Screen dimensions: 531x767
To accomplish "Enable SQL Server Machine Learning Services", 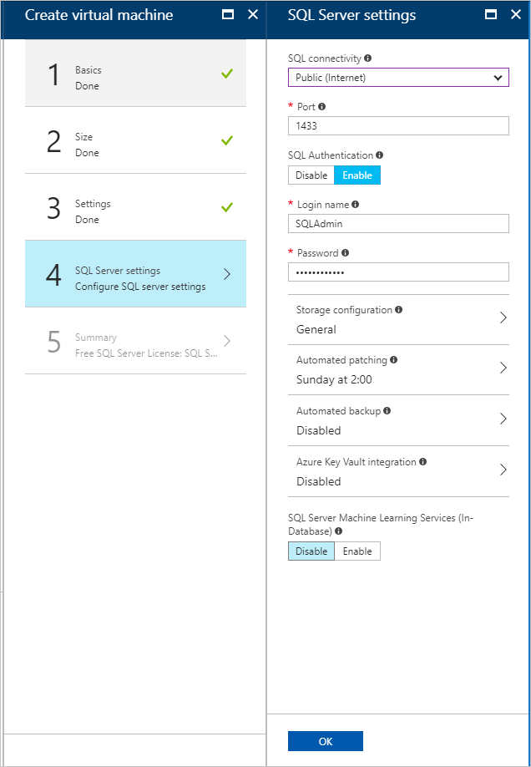I will pos(357,551).
